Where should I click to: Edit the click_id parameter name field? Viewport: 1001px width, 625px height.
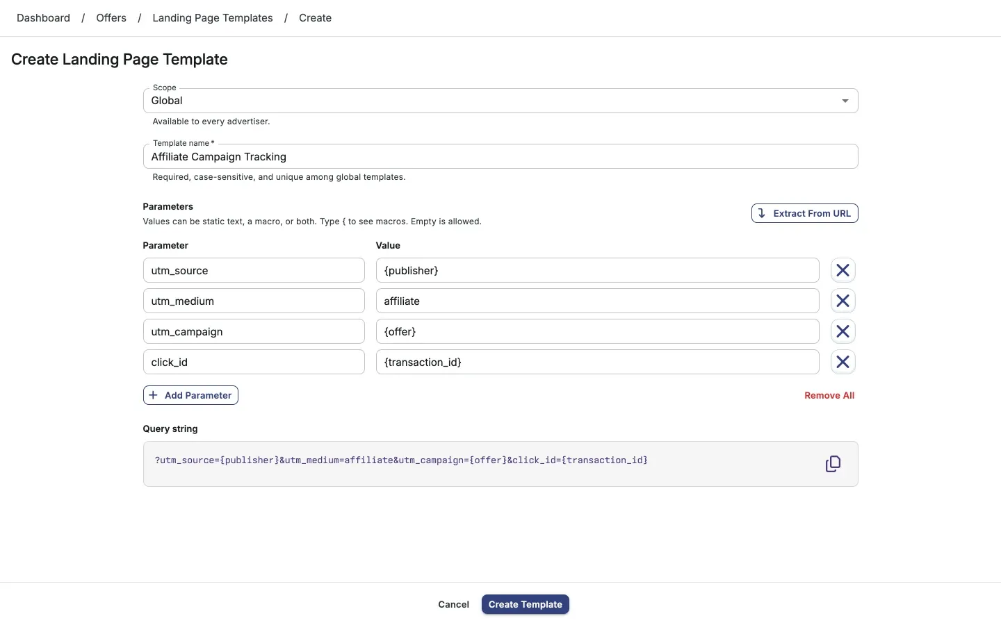254,362
